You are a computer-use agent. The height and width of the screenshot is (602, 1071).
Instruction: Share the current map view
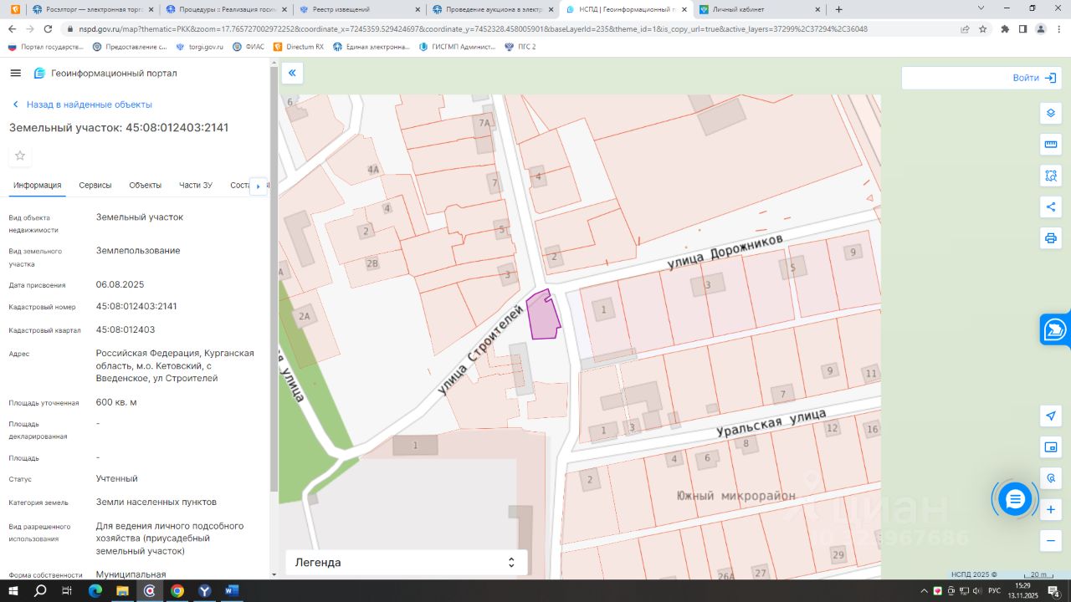tap(1051, 207)
